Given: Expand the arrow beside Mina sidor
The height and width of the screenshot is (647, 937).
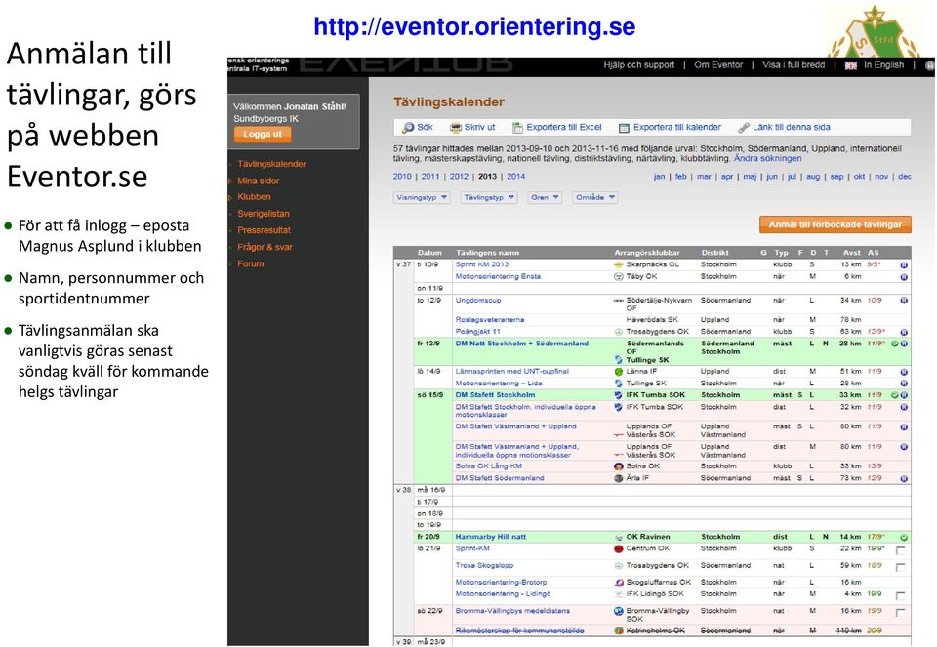Looking at the screenshot, I should coord(230,181).
